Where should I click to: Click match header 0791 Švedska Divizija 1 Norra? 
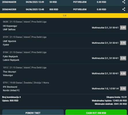click(26, 83)
